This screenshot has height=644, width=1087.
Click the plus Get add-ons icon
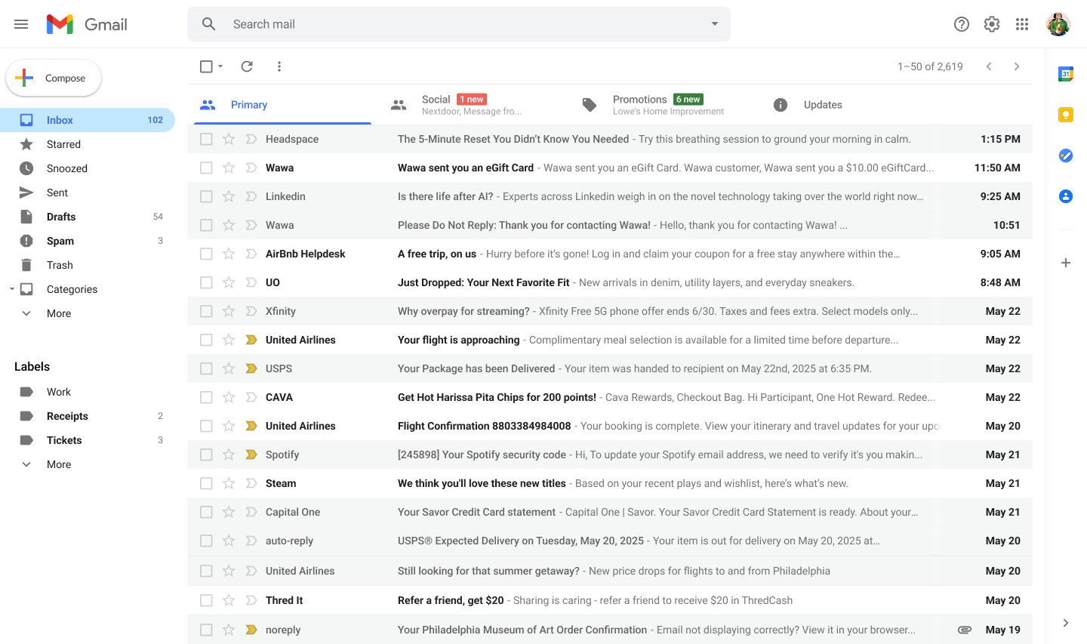(1066, 263)
